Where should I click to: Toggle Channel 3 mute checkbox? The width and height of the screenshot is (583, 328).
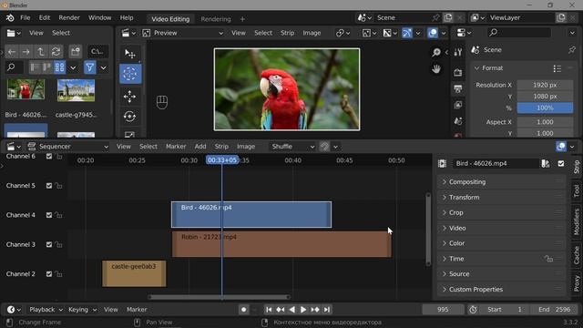(x=49, y=244)
